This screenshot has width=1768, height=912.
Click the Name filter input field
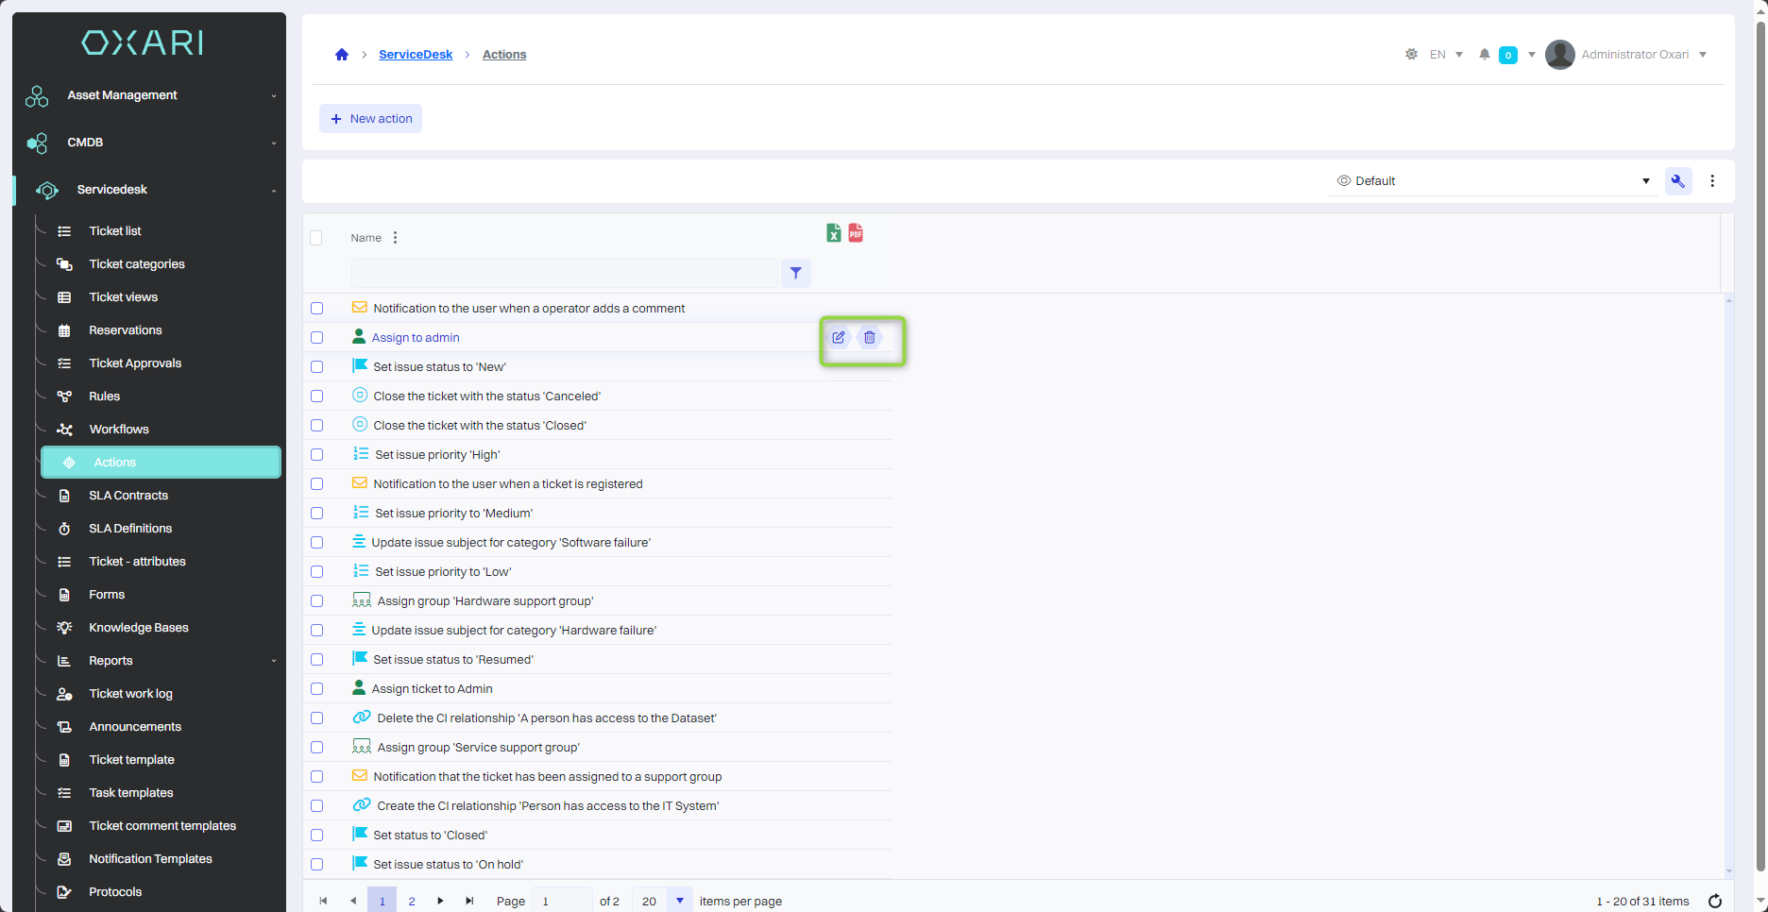coord(564,274)
